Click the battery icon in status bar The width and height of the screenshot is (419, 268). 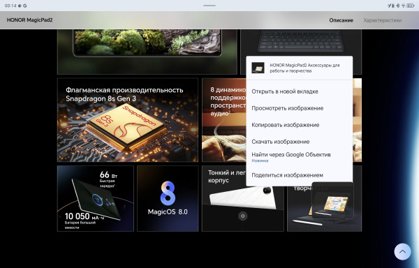[411, 6]
